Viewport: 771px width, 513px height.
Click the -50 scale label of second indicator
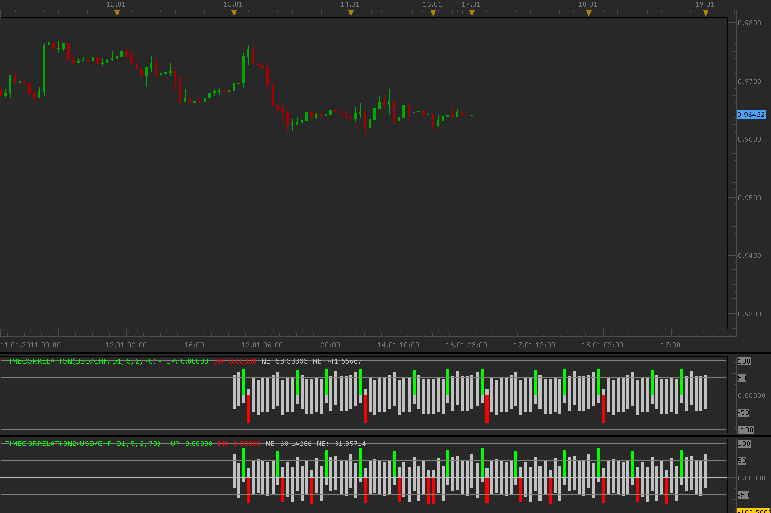(x=743, y=495)
